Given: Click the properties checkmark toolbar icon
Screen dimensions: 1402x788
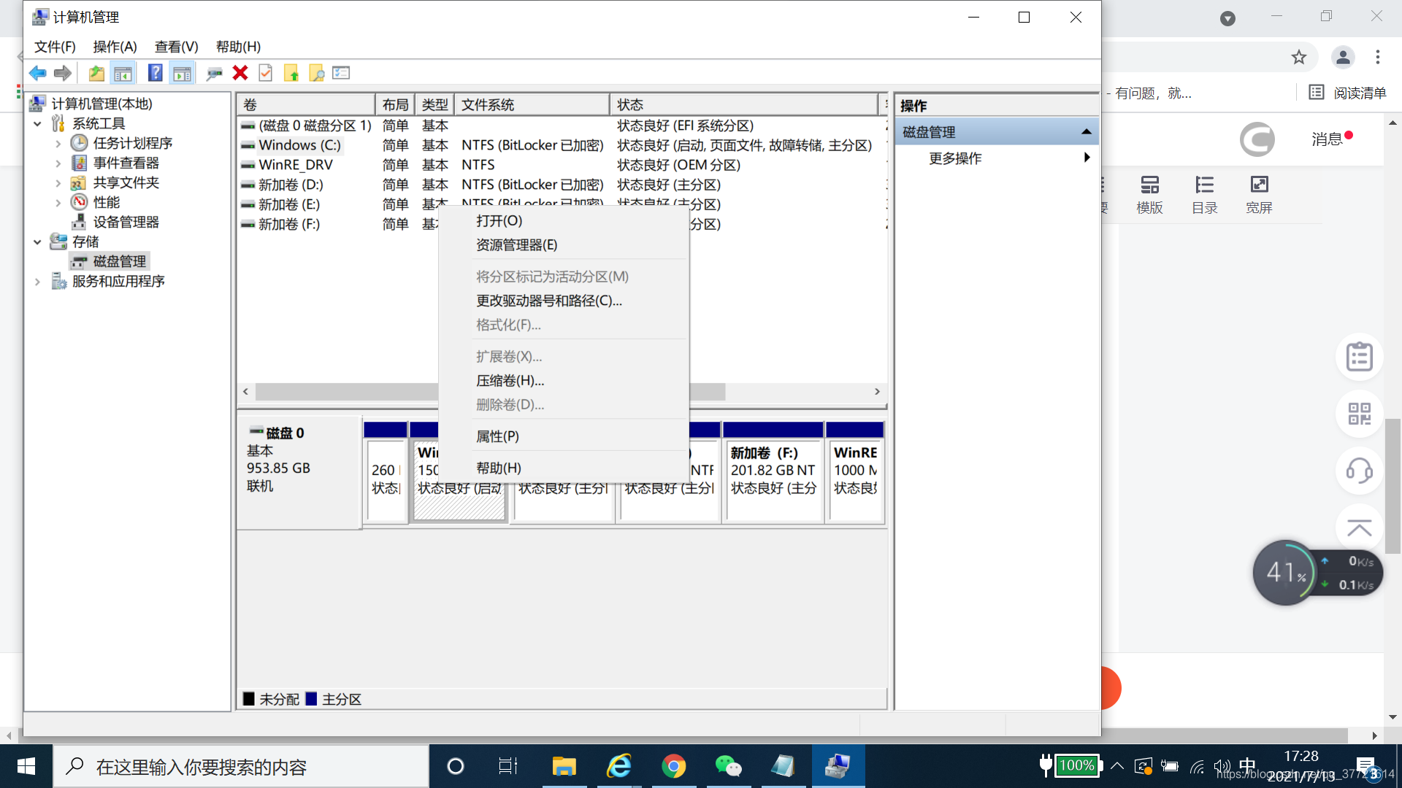Looking at the screenshot, I should (x=266, y=73).
